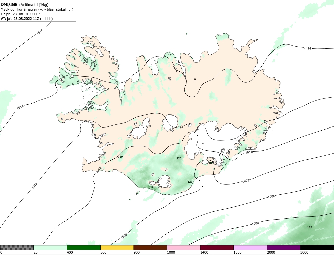Click the 1010 isobar label on the southeast coast
Image resolution: width=334 pixels, height=255 pixels.
pos(249,152)
